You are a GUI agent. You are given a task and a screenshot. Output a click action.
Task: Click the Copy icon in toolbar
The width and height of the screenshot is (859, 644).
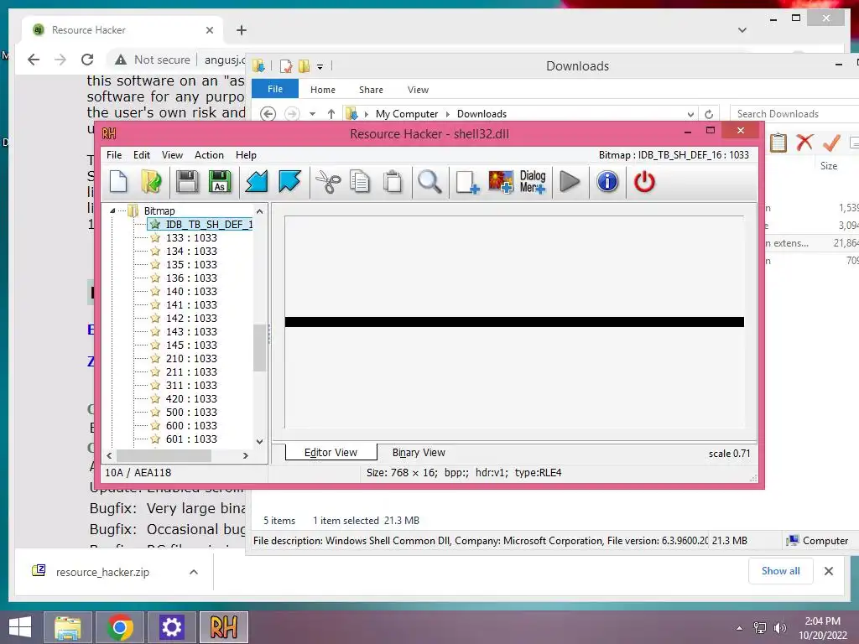(360, 181)
